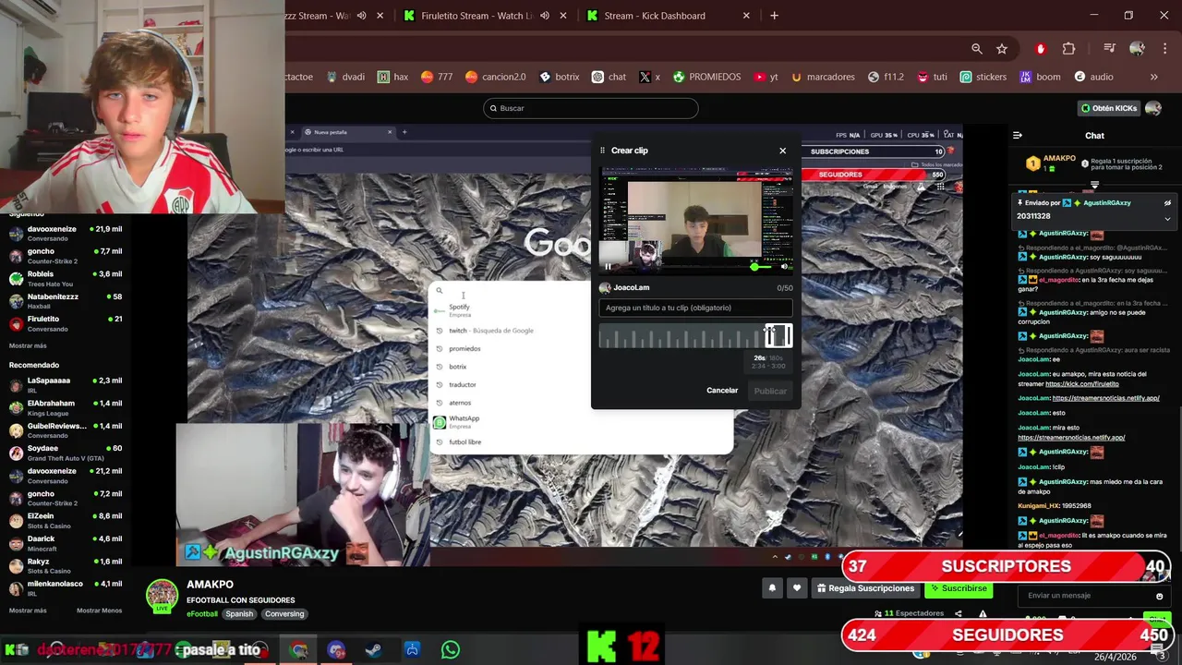Pause the clip preview video
1182x665 pixels.
[x=608, y=266]
